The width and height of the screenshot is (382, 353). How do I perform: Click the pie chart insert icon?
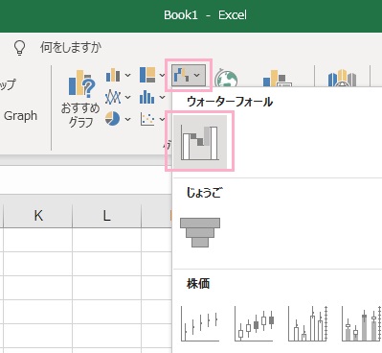pyautogui.click(x=112, y=119)
